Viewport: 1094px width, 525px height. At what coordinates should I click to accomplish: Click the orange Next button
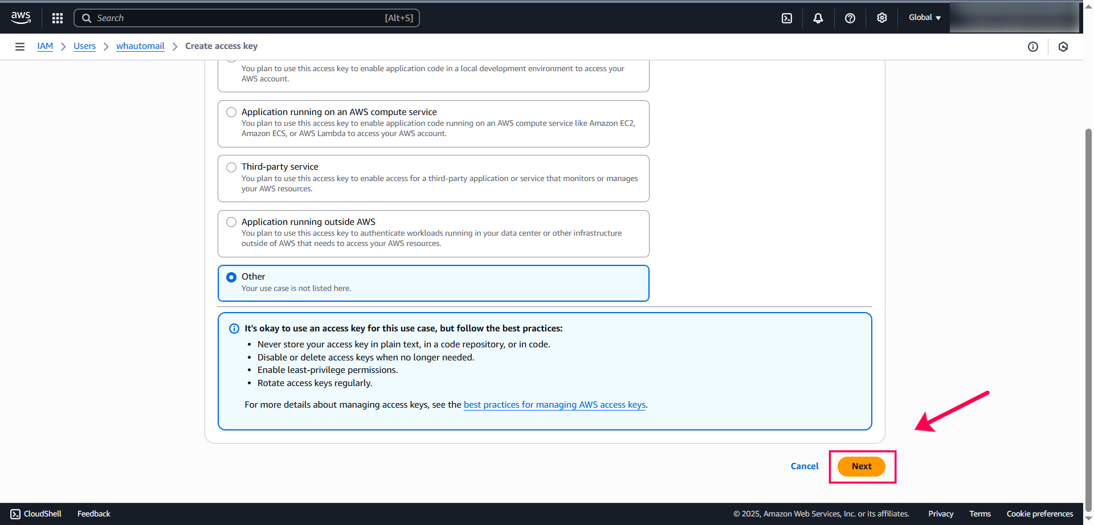point(861,466)
